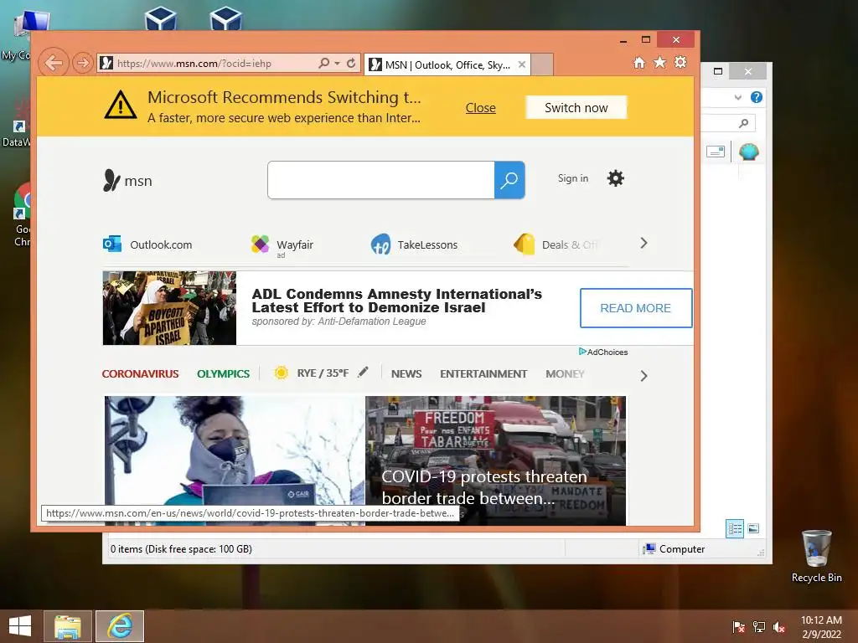Refresh the page with the reload icon

click(x=351, y=63)
